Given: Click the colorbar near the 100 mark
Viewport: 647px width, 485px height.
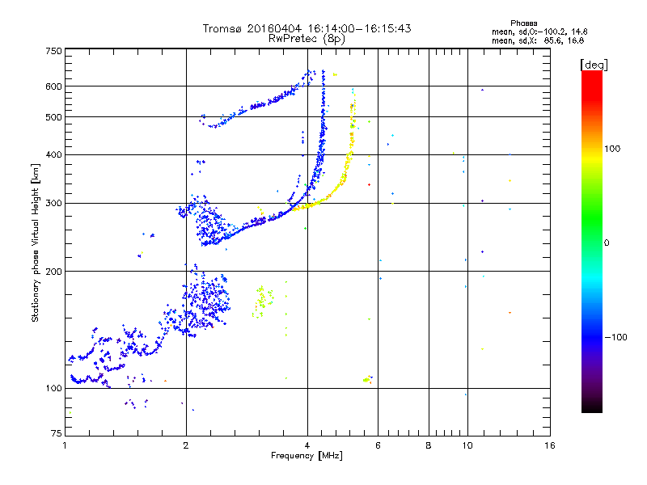Looking at the screenshot, I should click(x=592, y=150).
